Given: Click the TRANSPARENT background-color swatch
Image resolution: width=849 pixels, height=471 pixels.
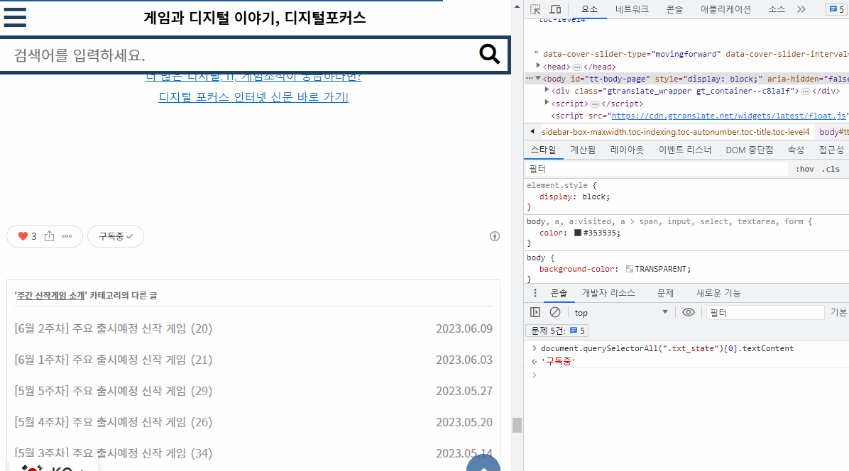Looking at the screenshot, I should (x=629, y=269).
